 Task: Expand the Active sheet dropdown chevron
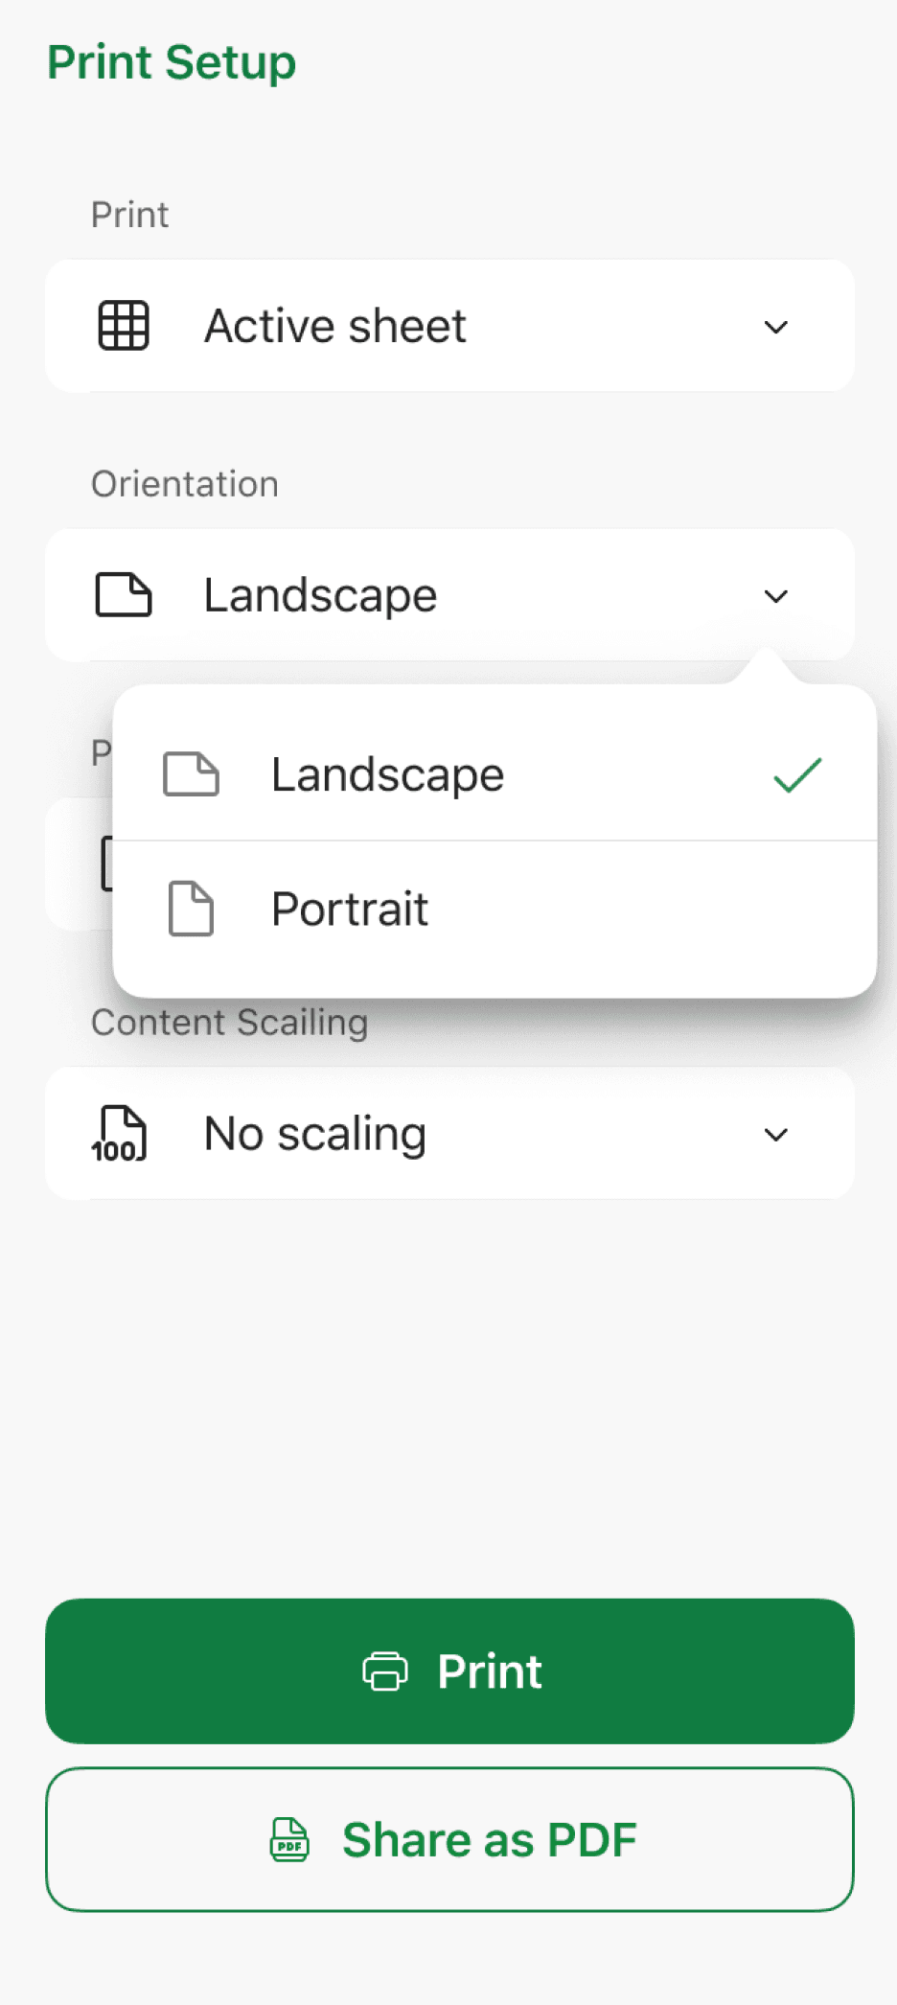[776, 327]
